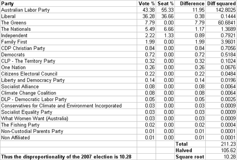Click the Citizens Electoral Council cell
The width and height of the screenshot is (237, 160).
(x=69, y=74)
